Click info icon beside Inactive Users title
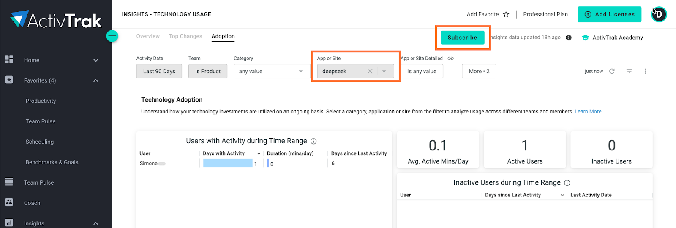The width and height of the screenshot is (676, 228). [x=567, y=183]
